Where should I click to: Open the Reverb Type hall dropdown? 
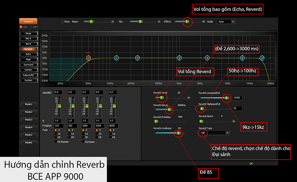coord(215,133)
